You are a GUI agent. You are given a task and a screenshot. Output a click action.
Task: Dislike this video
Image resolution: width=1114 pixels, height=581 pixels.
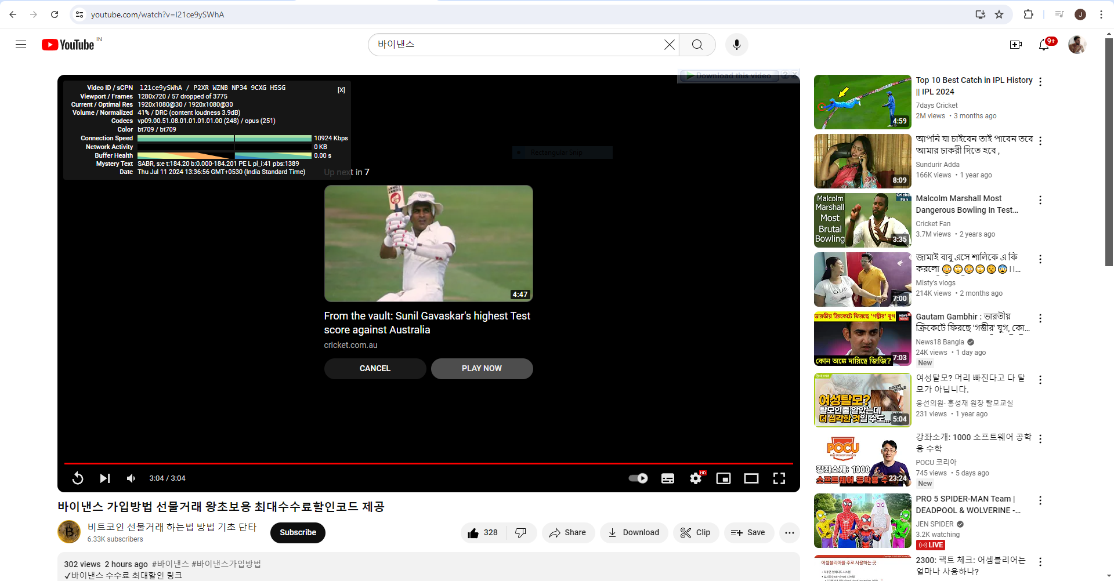[521, 533]
